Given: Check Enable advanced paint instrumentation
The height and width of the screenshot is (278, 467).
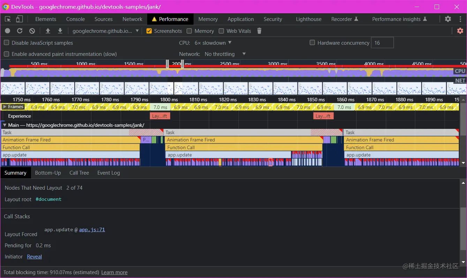Looking at the screenshot, I should tap(6, 54).
